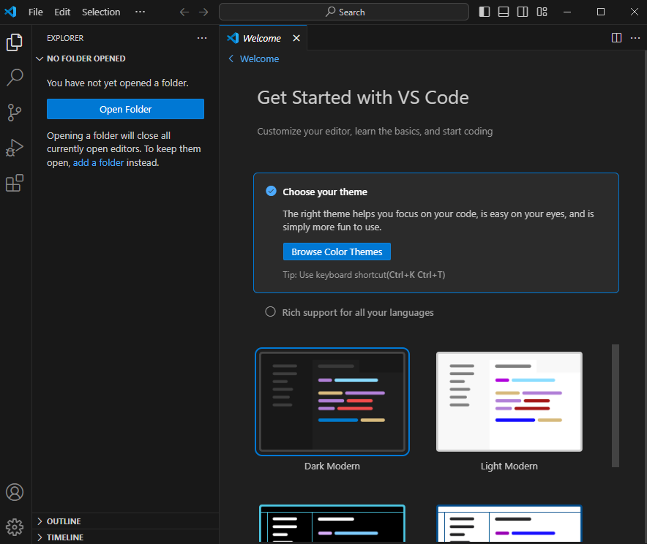Select the Welcome editor tab
The width and height of the screenshot is (647, 544).
[x=263, y=38]
